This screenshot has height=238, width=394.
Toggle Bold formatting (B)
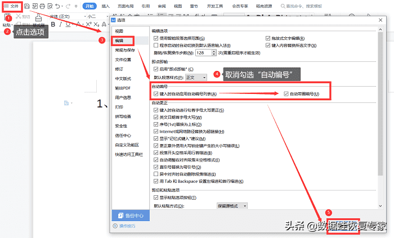click(x=53, y=24)
